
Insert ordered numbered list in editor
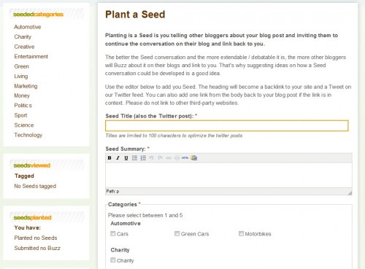(143, 158)
